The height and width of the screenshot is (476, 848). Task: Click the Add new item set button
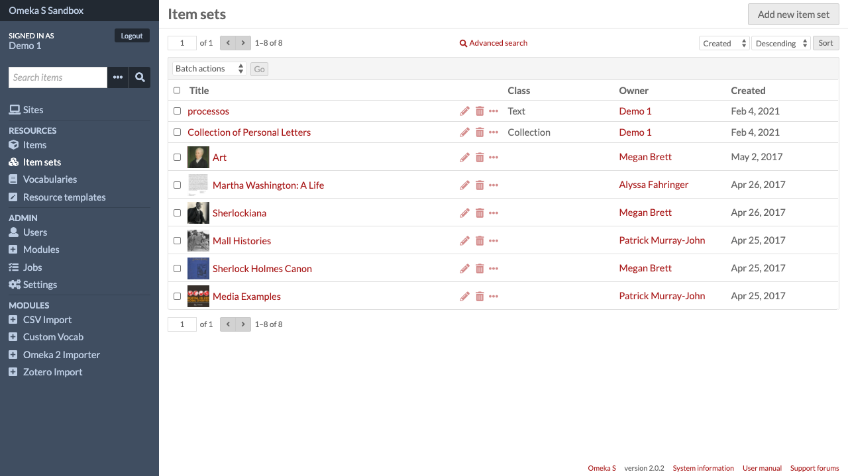coord(793,14)
